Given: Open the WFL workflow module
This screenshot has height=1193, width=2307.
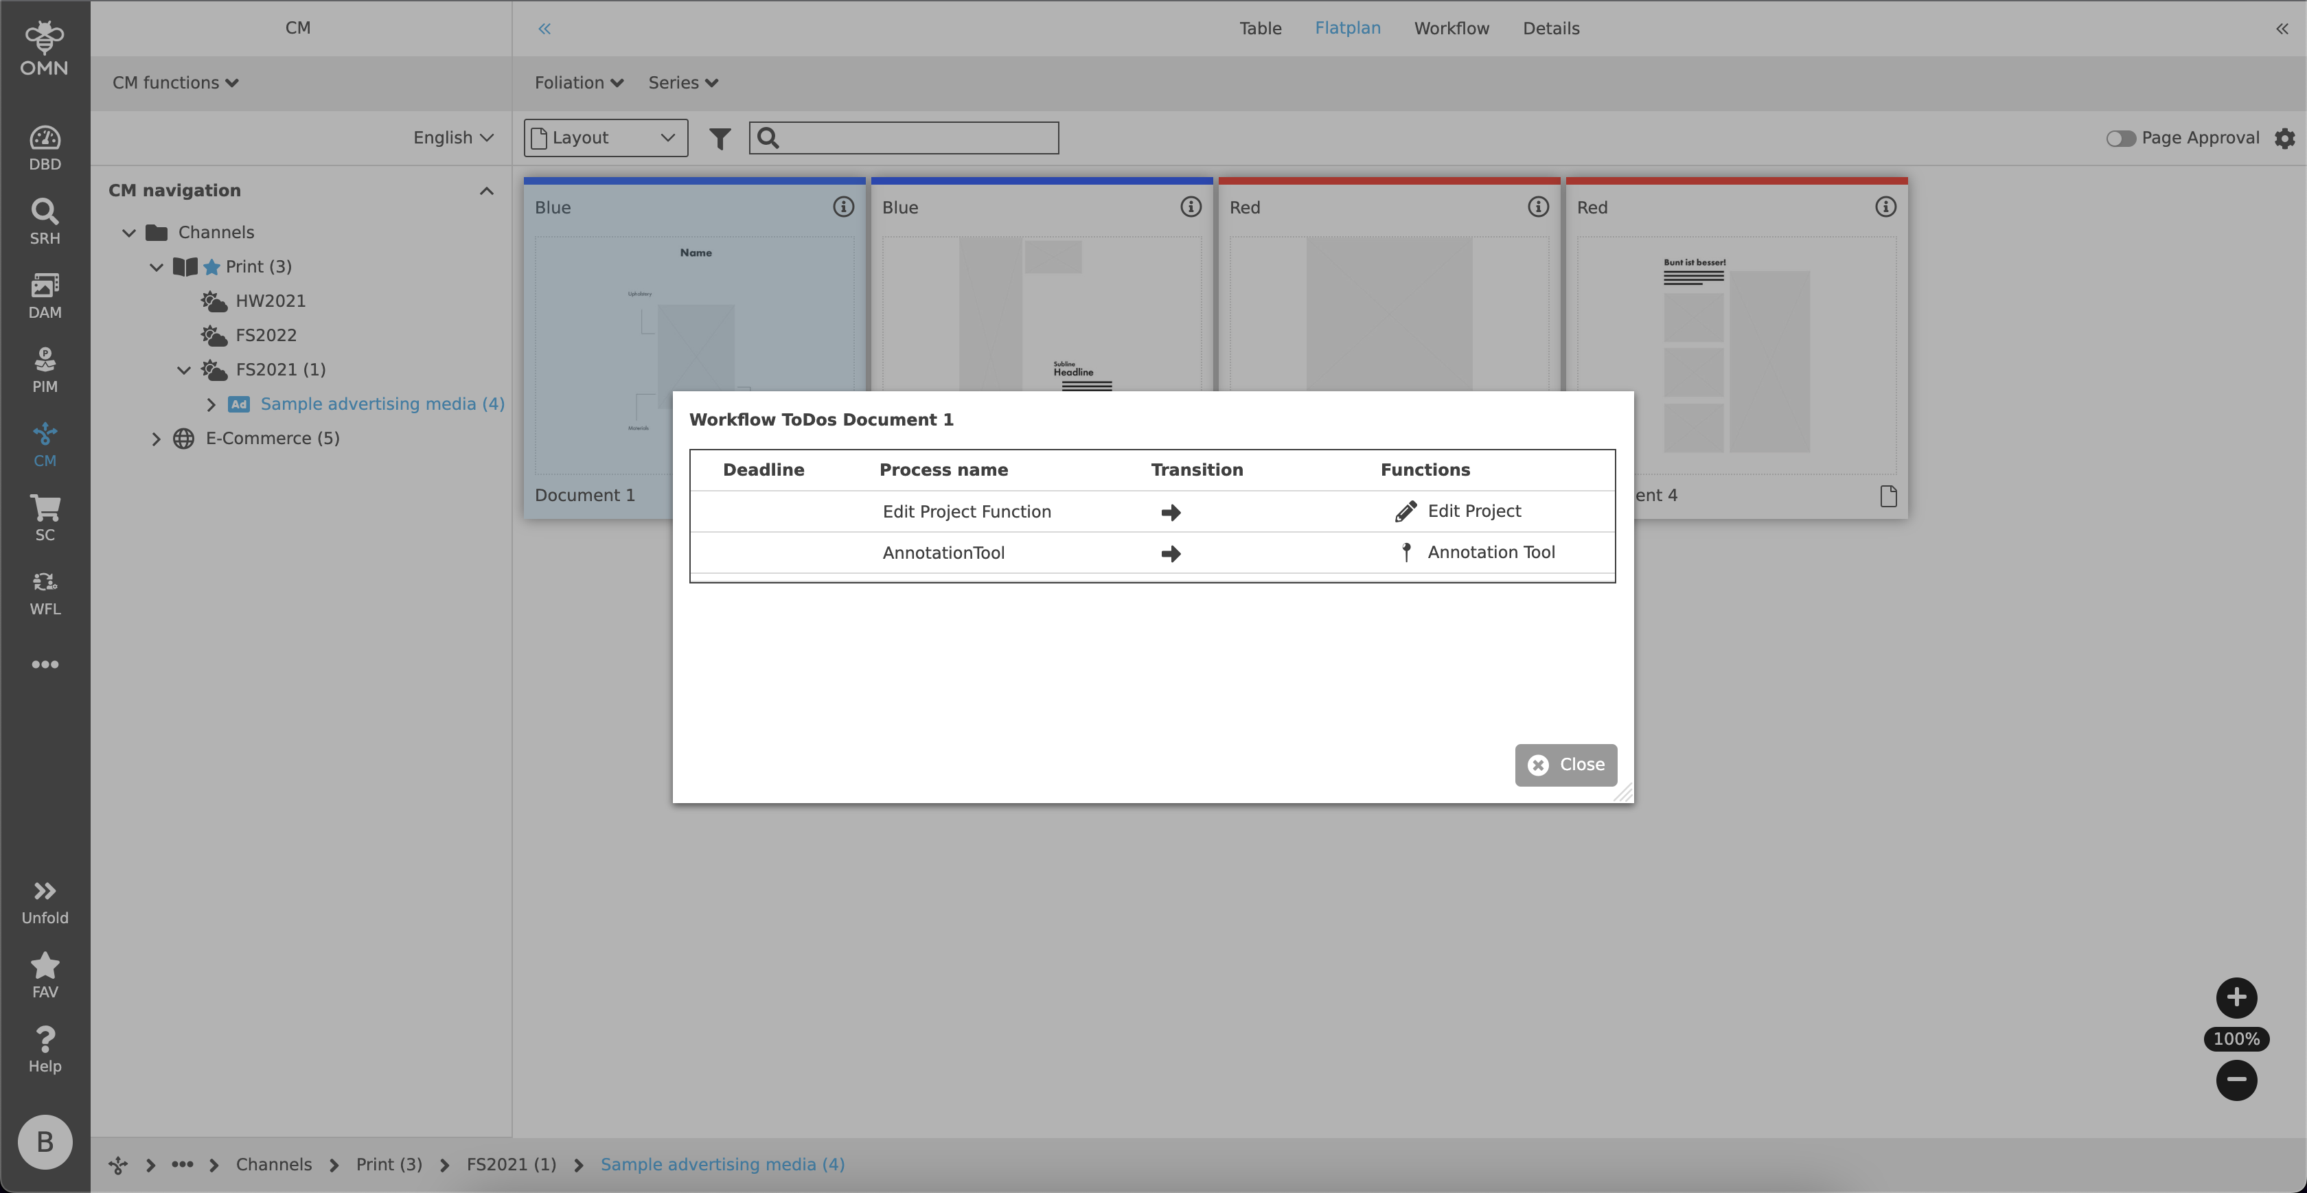Looking at the screenshot, I should [45, 591].
